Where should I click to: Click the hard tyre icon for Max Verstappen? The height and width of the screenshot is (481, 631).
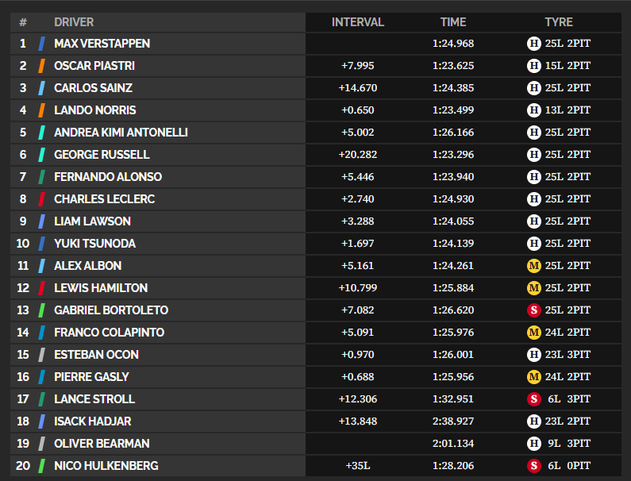tap(534, 44)
